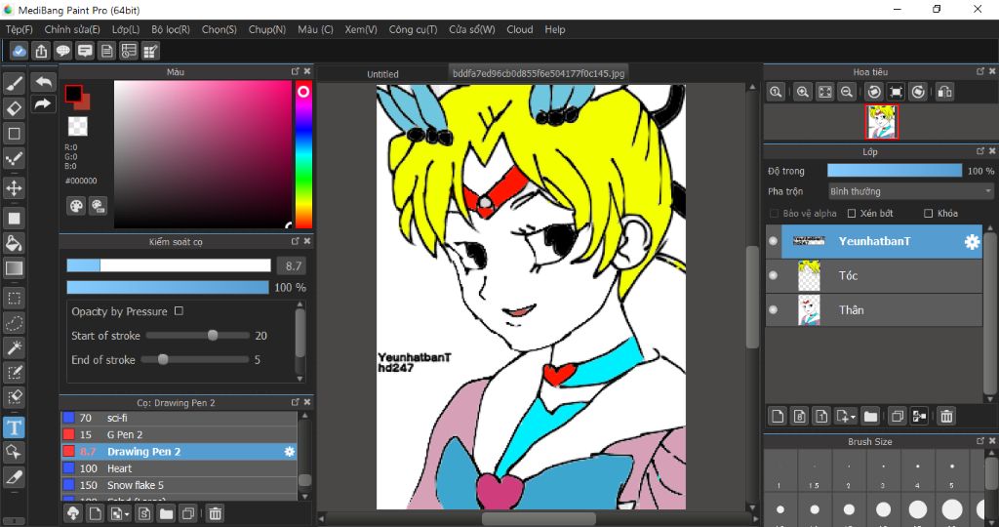Enable Khóa checkbox
This screenshot has width=999, height=527.
[929, 213]
